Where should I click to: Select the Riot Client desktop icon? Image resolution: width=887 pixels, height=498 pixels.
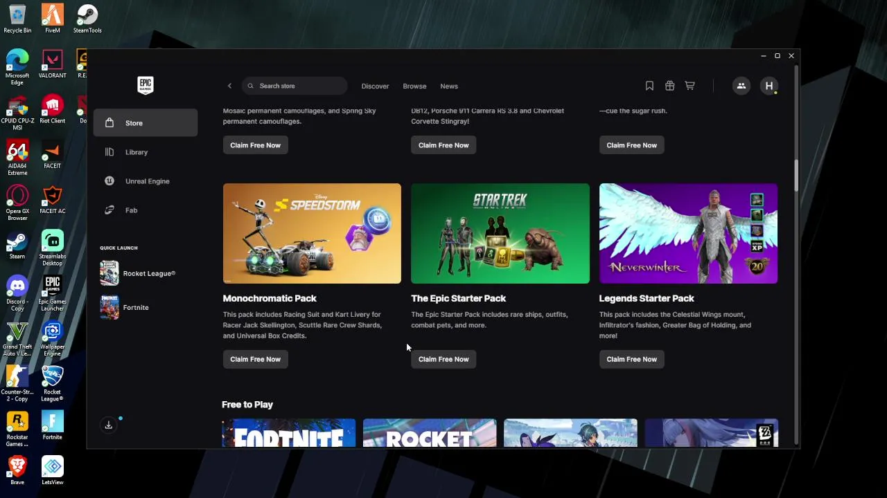[x=53, y=109]
